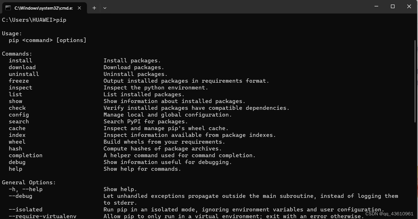Click the text 'pip <command> [options]'
This screenshot has height=219, width=418.
coord(47,40)
